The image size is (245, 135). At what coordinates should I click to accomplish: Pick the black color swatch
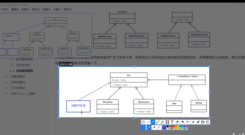[x=168, y=126]
